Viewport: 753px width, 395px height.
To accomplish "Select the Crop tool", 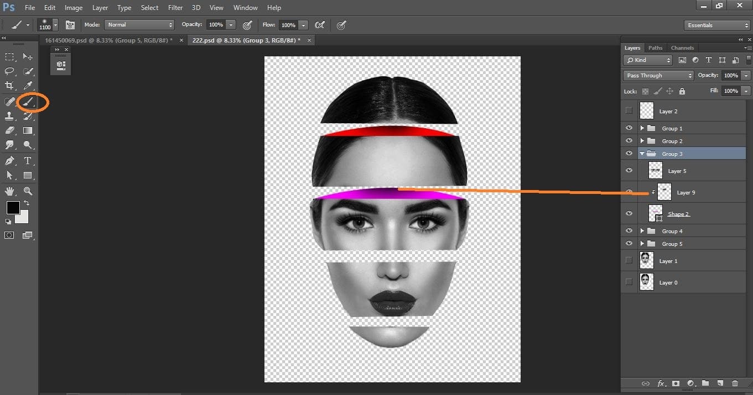I will [9, 86].
